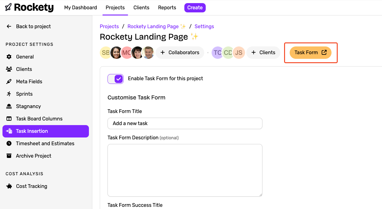Click the TC client avatar
The width and height of the screenshot is (382, 209).
click(x=217, y=53)
